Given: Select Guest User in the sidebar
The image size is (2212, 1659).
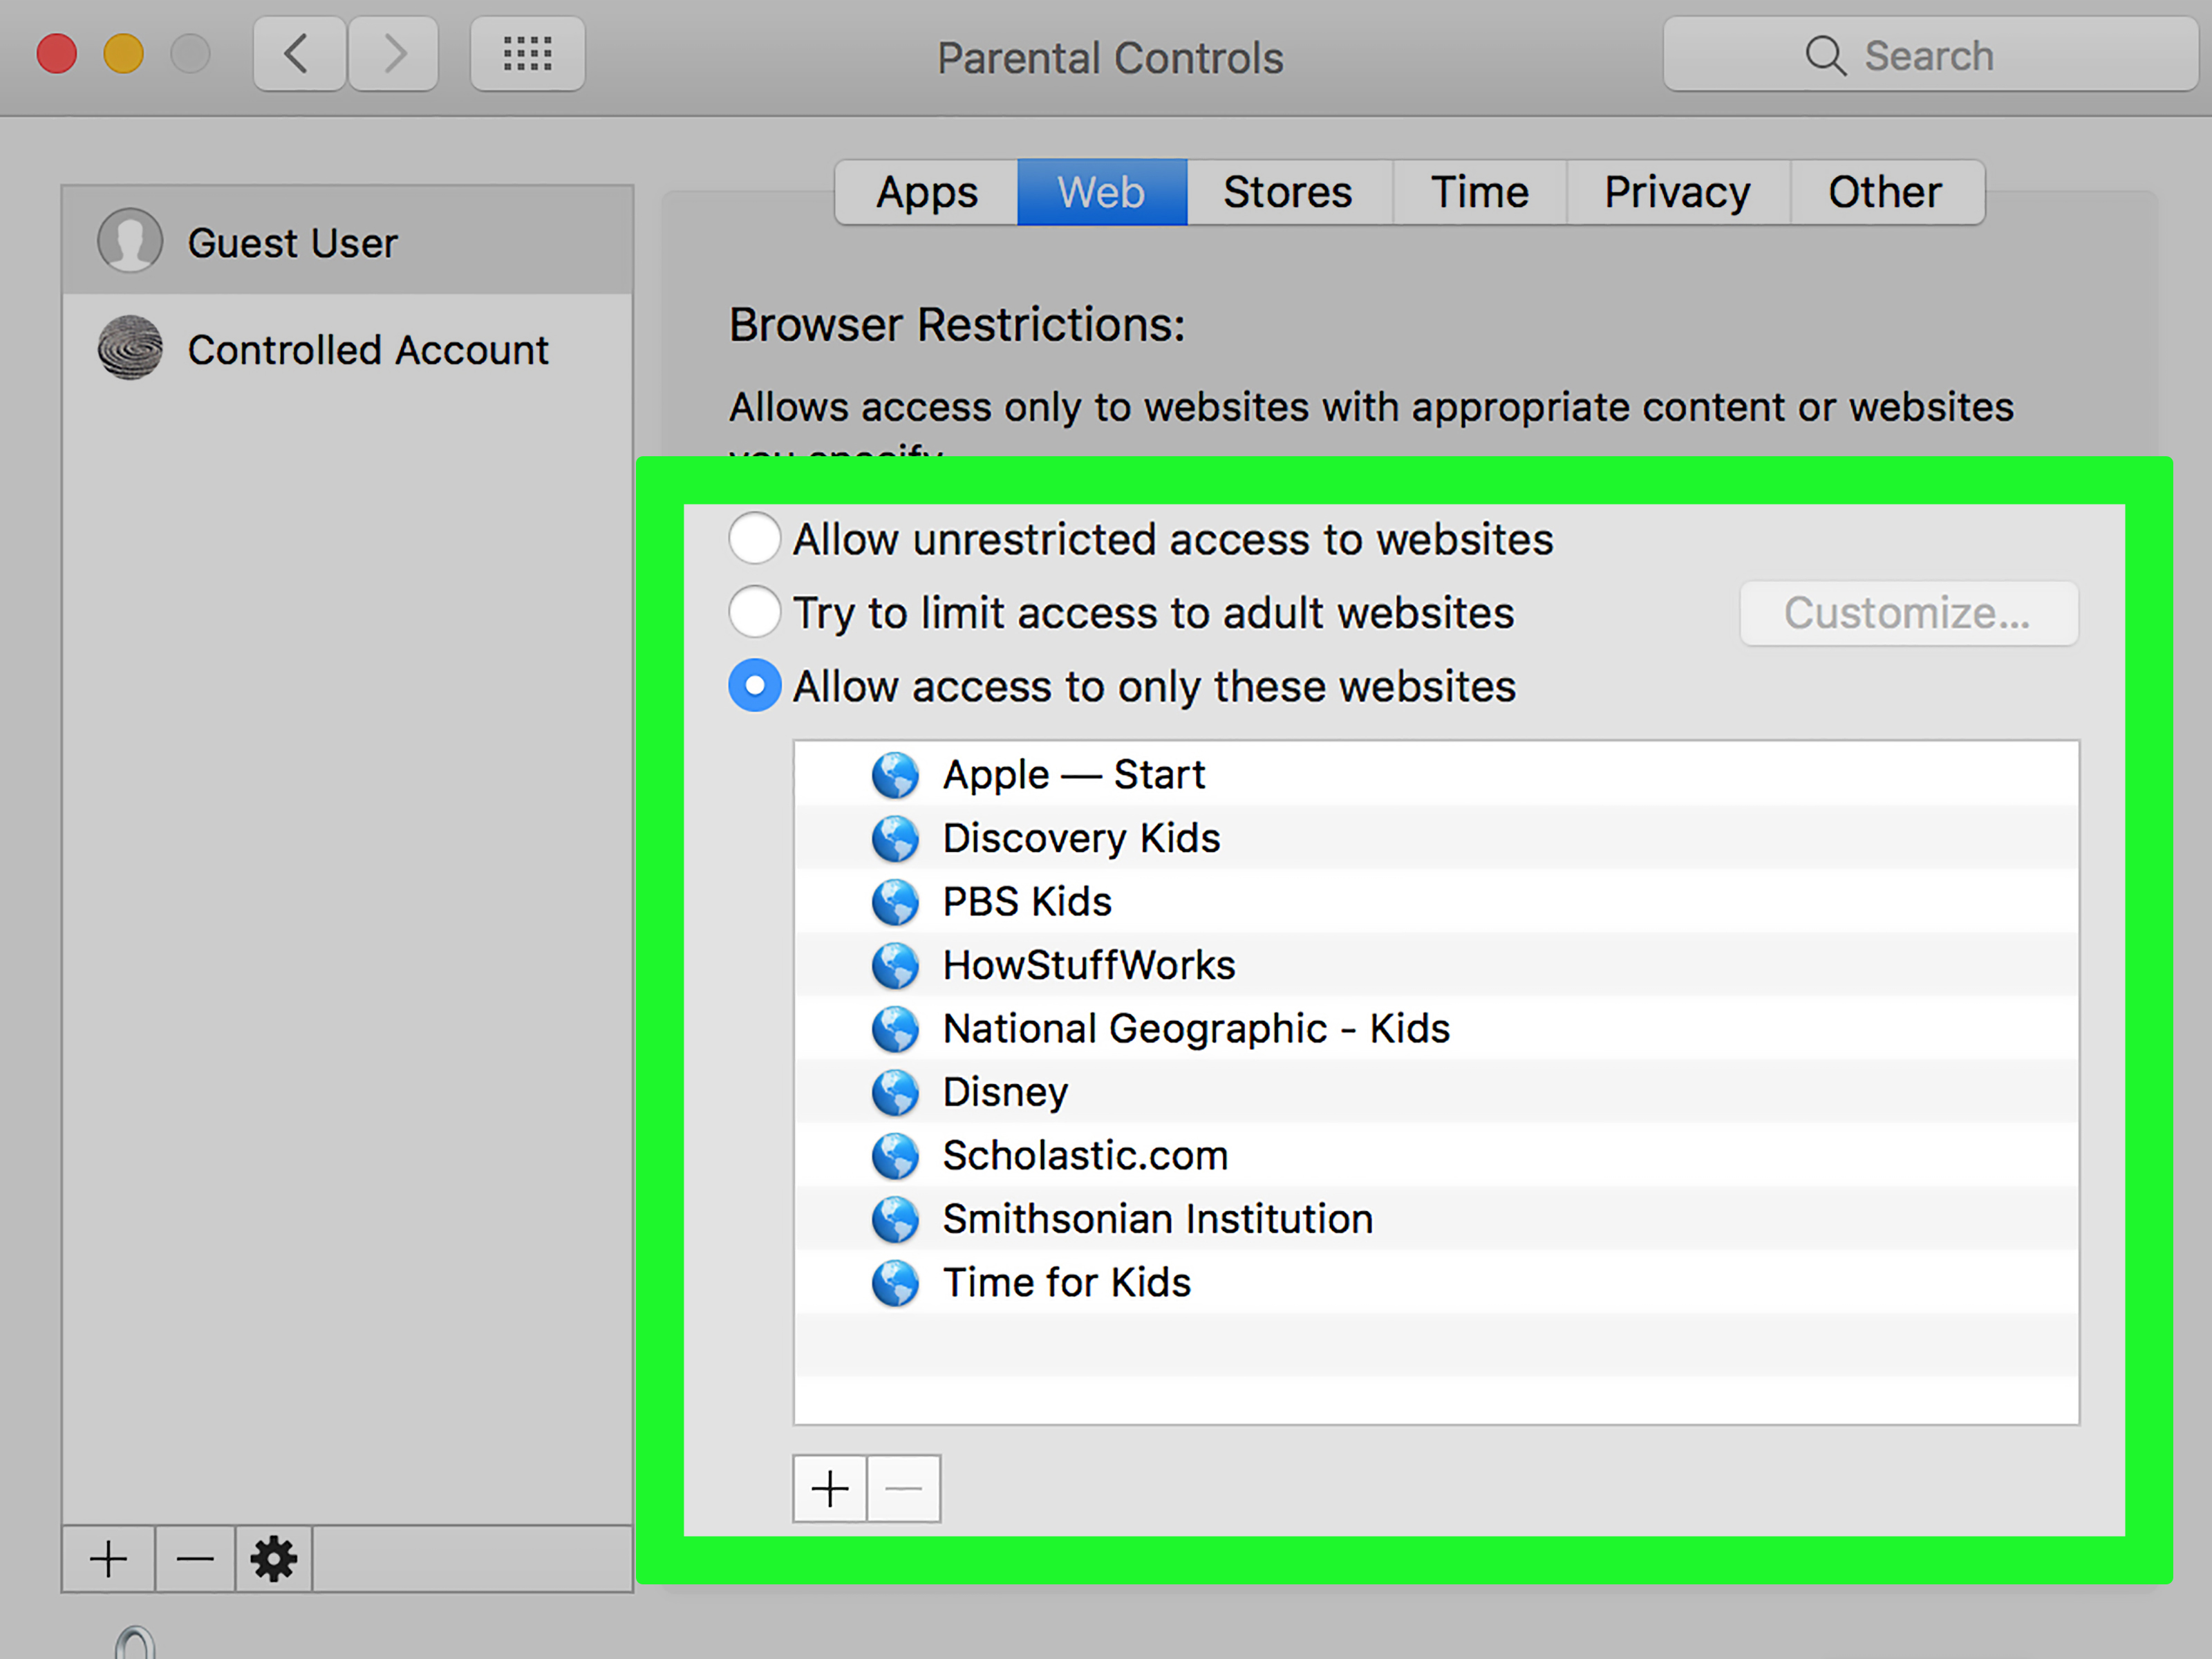Looking at the screenshot, I should coord(347,241).
